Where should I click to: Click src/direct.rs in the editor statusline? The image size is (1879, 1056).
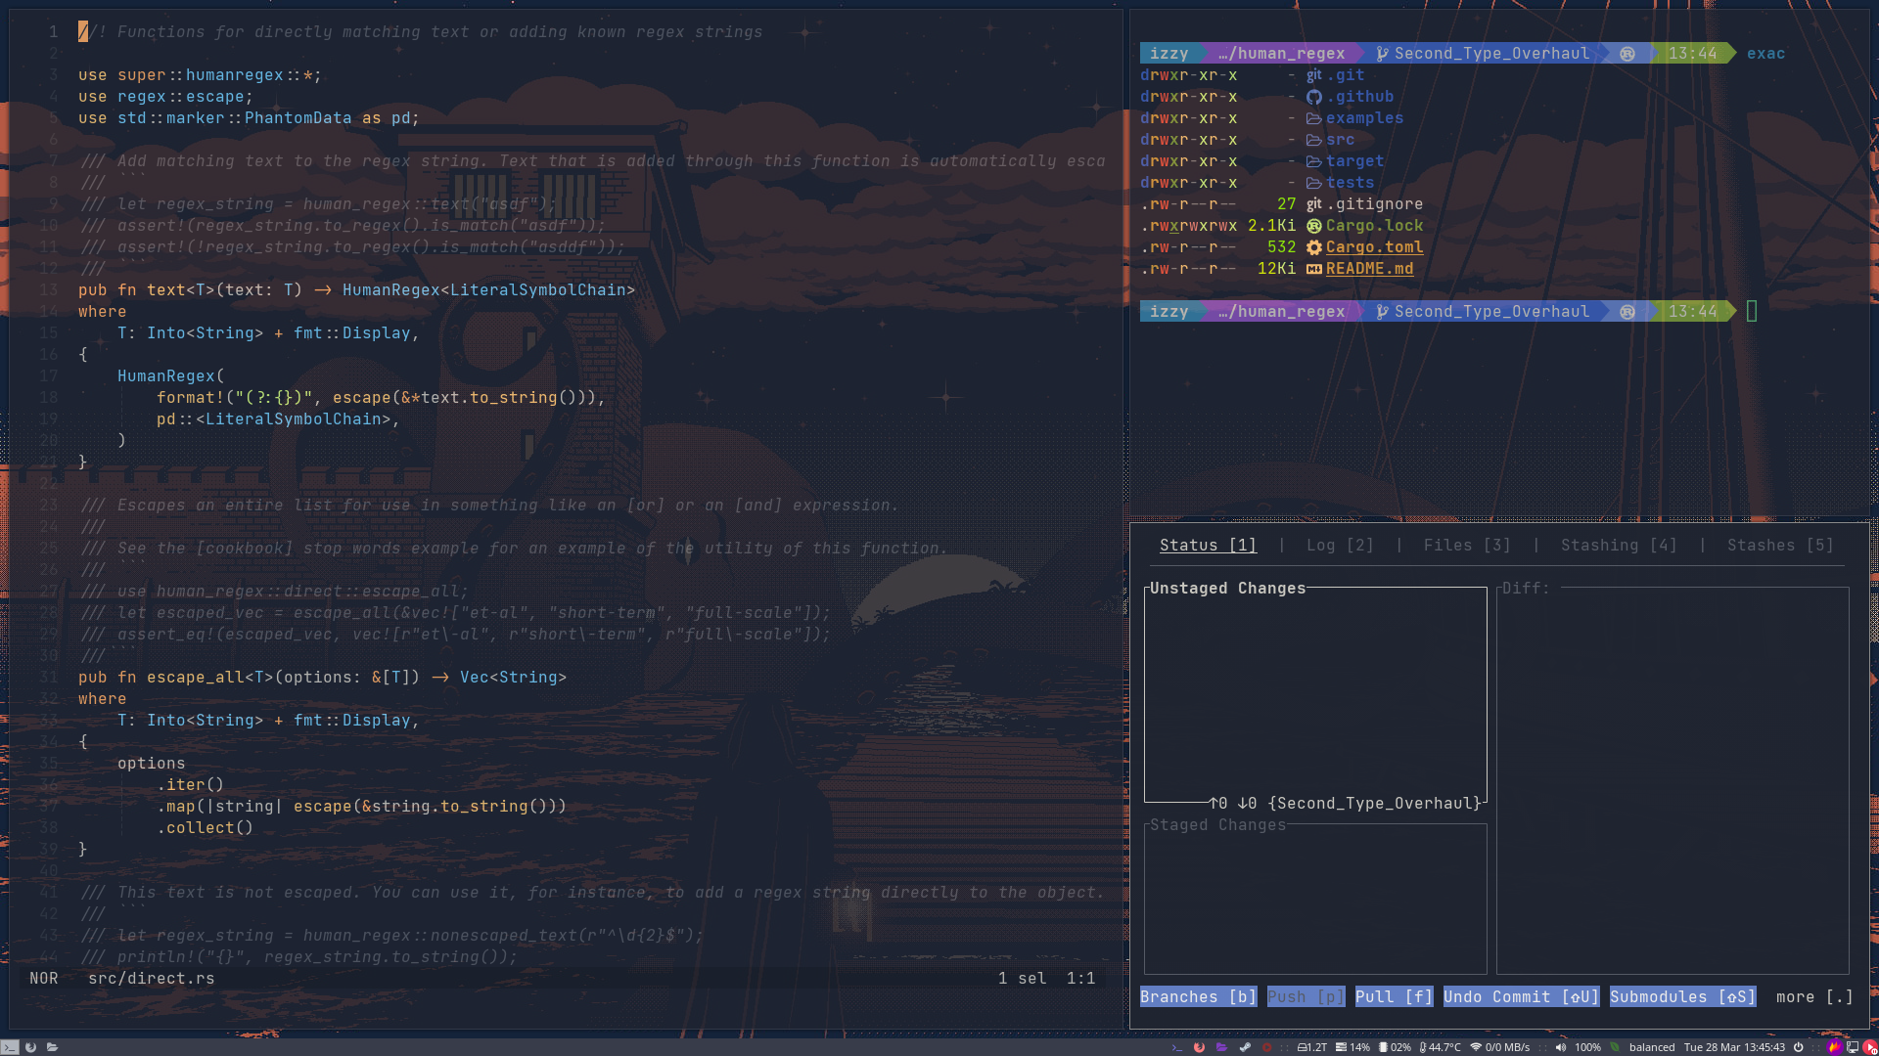tap(151, 978)
